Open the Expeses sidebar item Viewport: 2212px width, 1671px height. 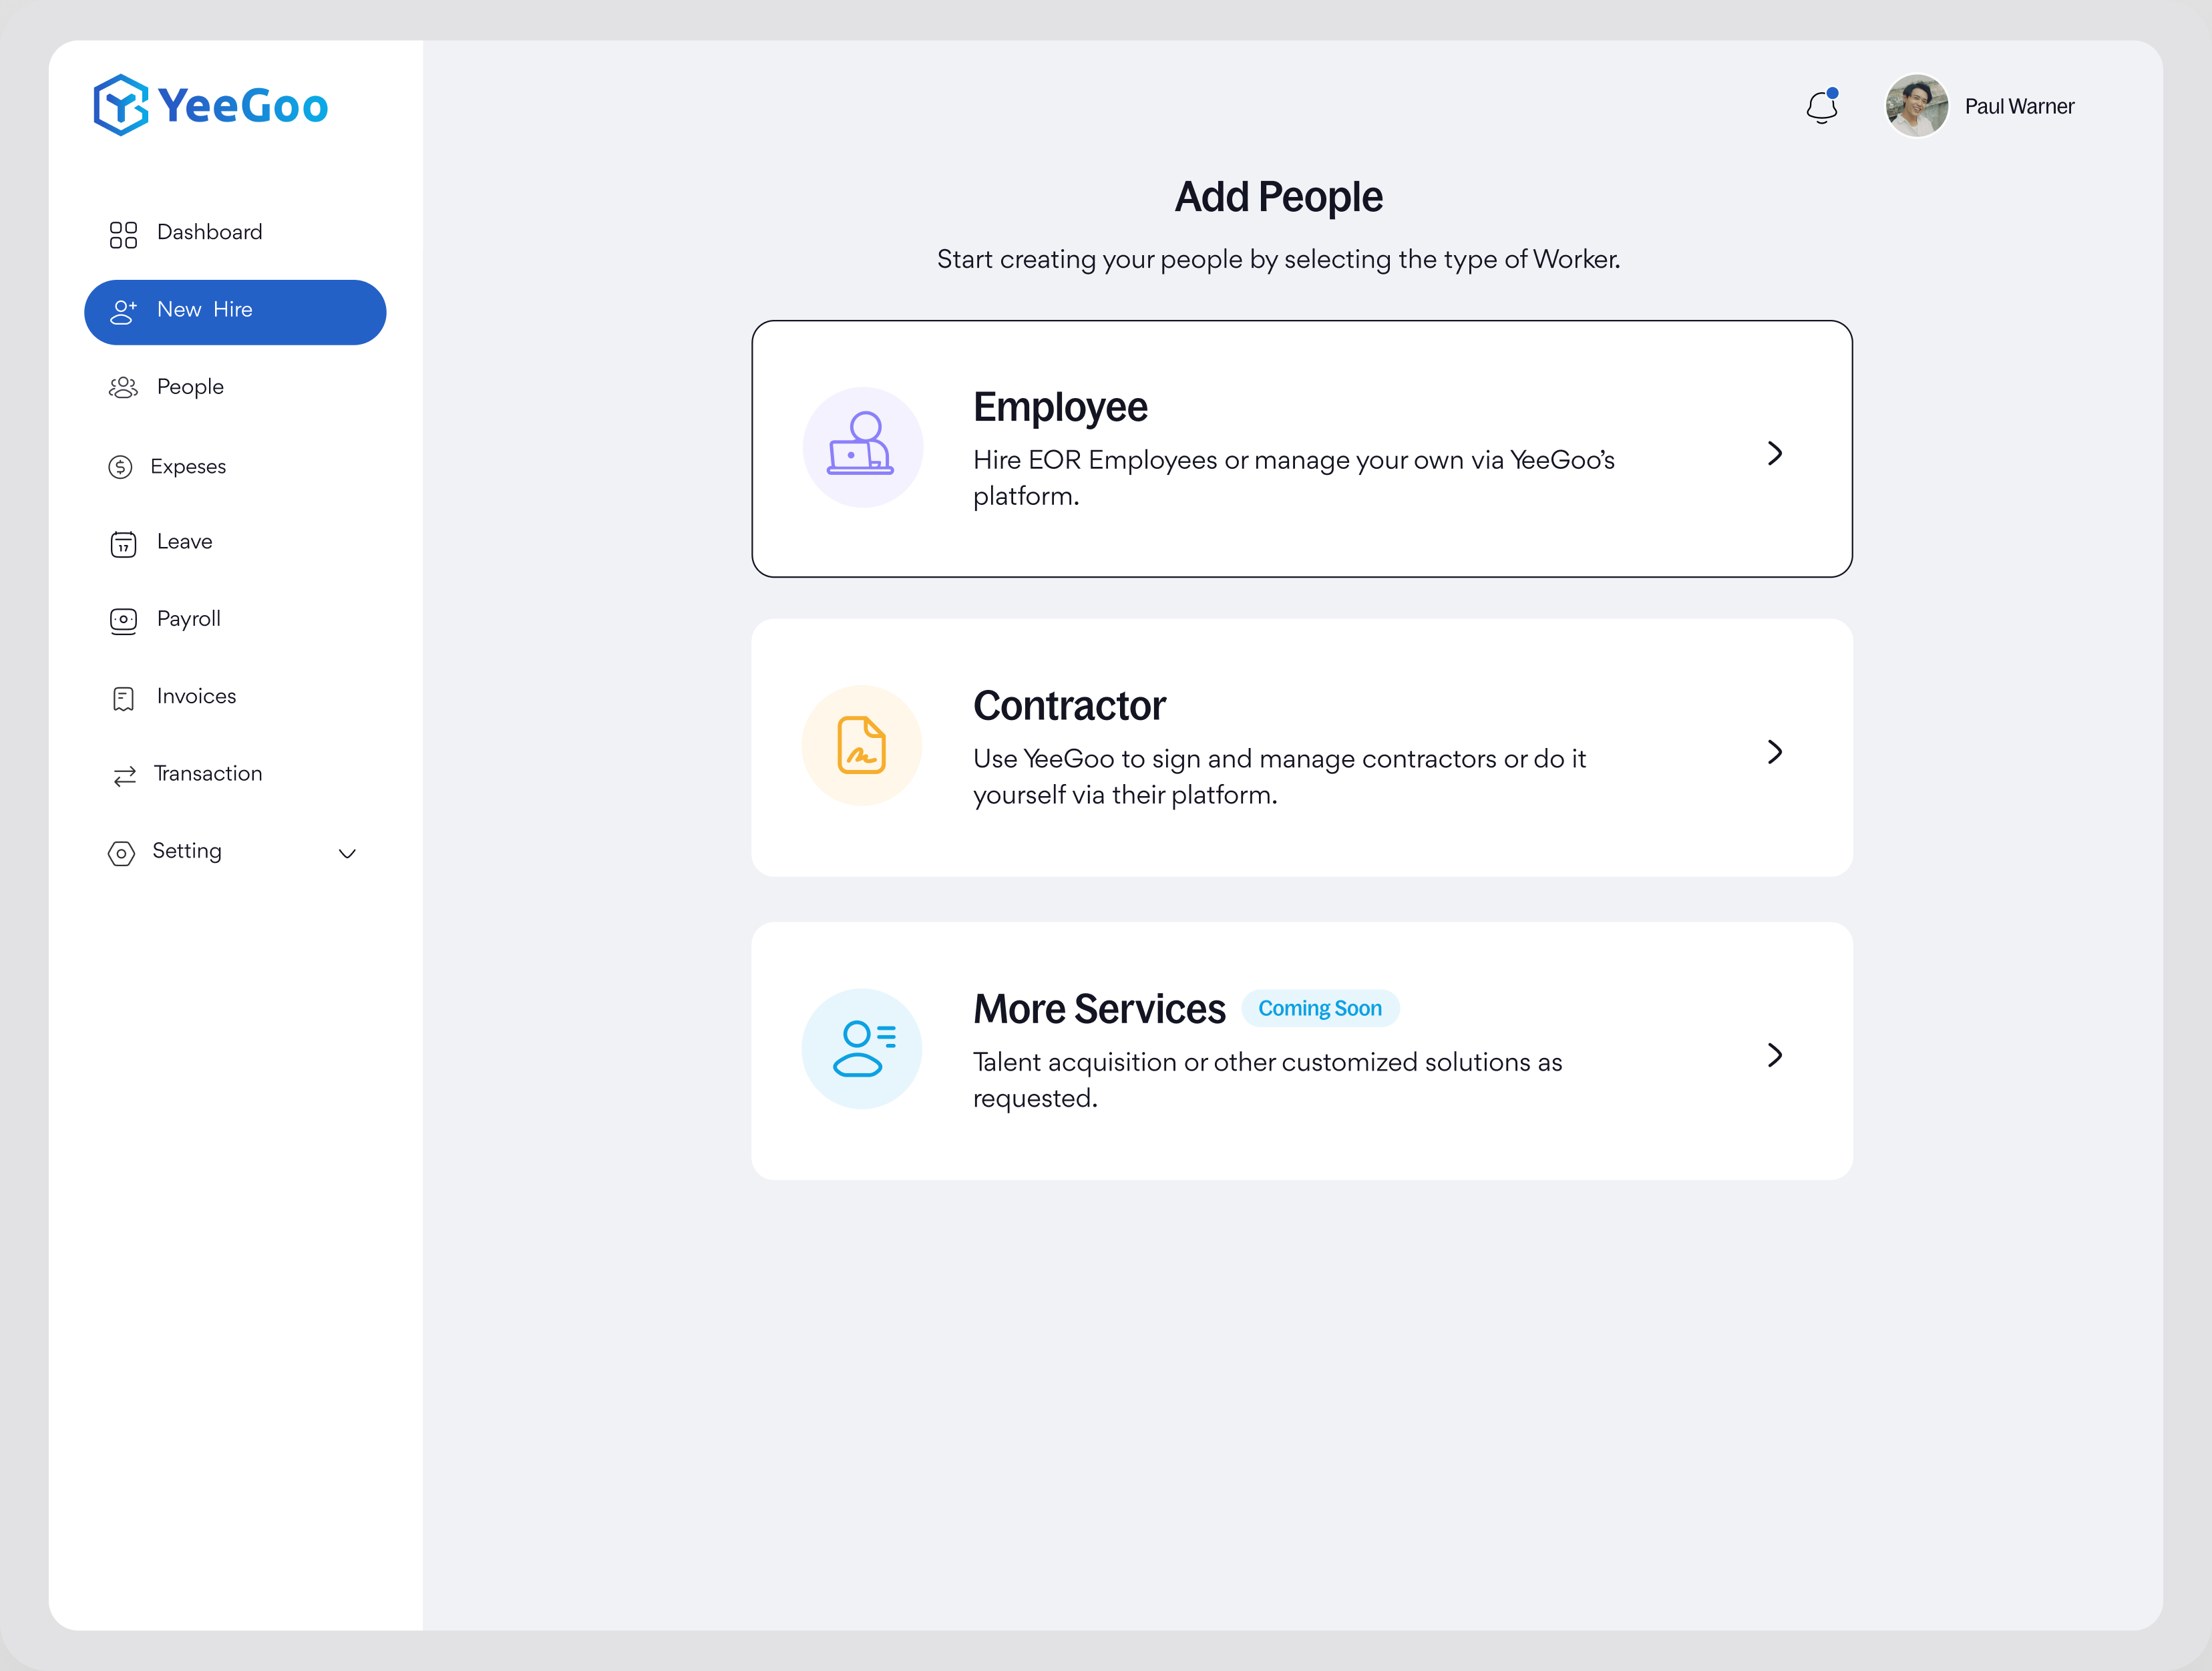click(235, 467)
